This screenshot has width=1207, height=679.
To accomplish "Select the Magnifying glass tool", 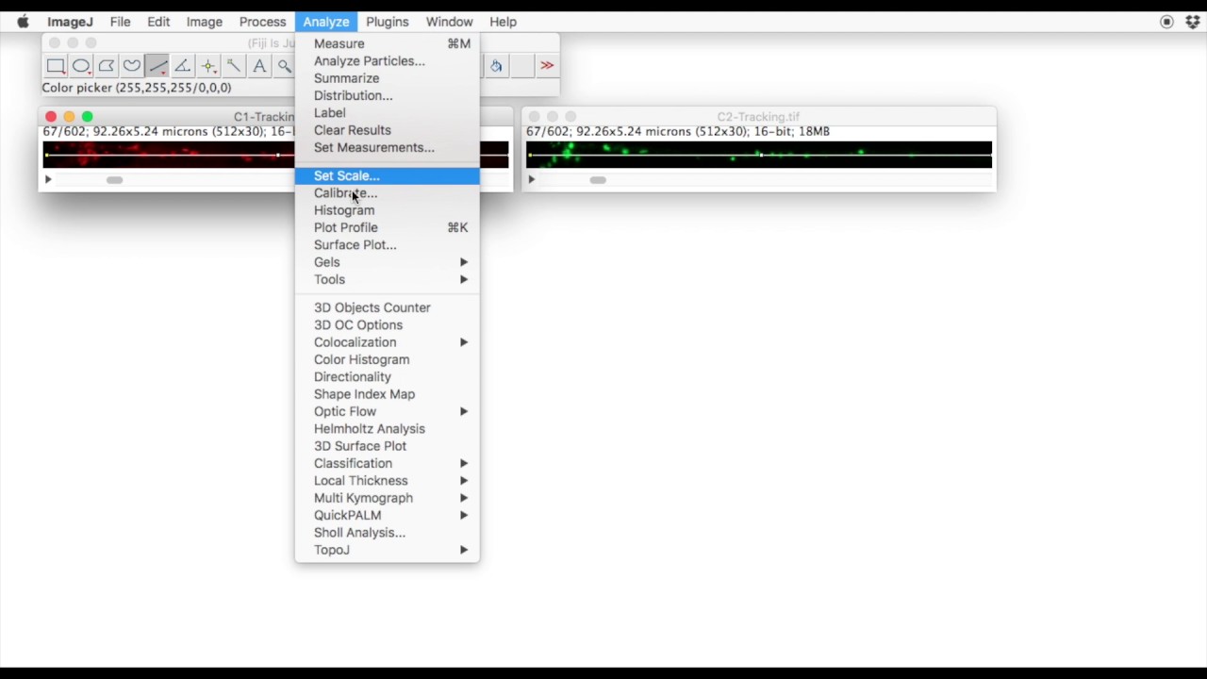I will pyautogui.click(x=284, y=66).
